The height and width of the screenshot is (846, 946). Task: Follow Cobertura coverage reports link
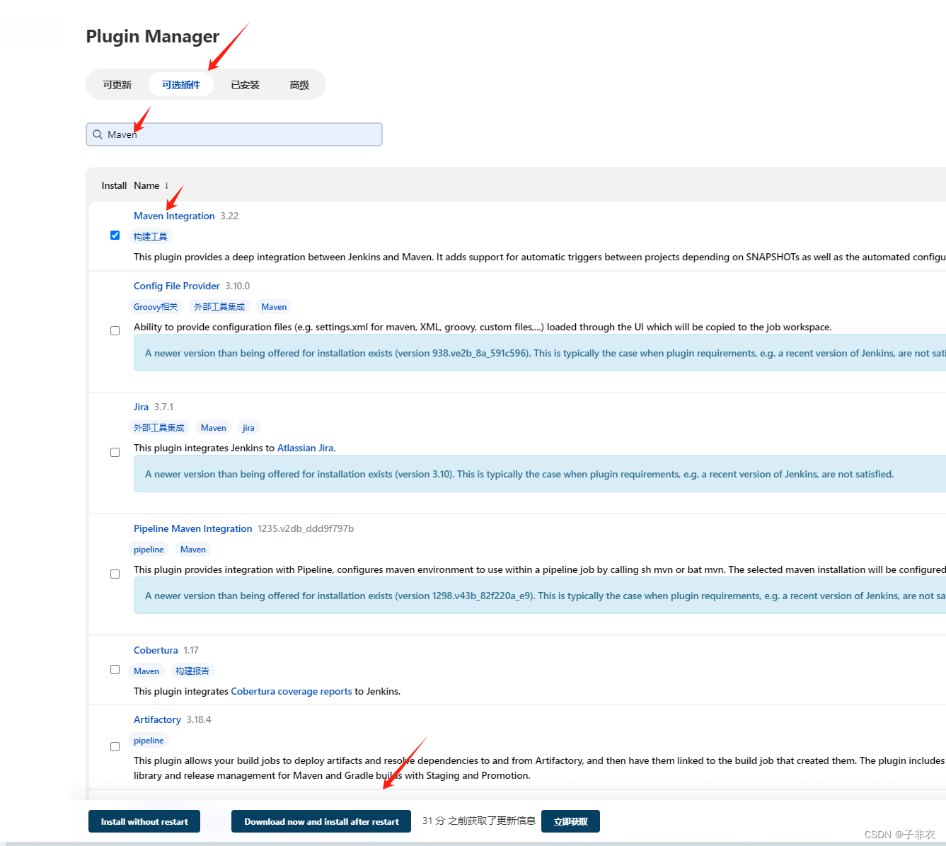click(292, 691)
